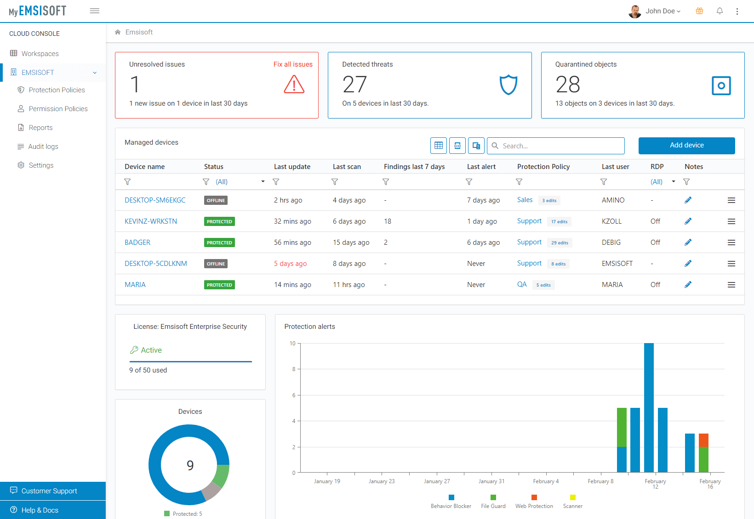Open the Sales protection policy
Image resolution: width=754 pixels, height=519 pixels.
525,200
